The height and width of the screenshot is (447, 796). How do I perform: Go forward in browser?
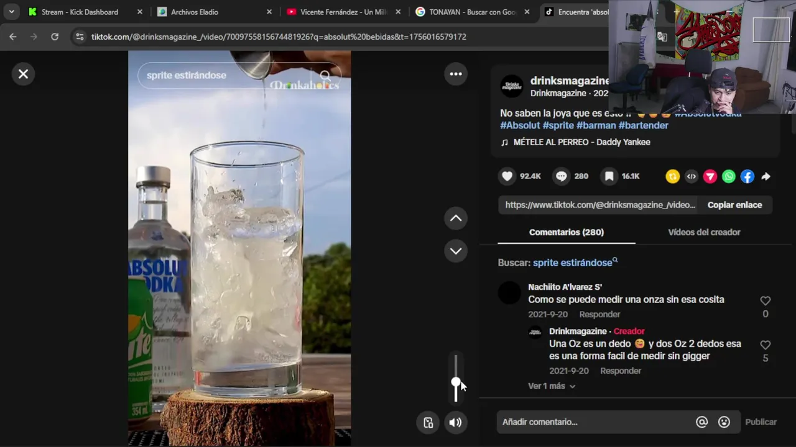(34, 37)
